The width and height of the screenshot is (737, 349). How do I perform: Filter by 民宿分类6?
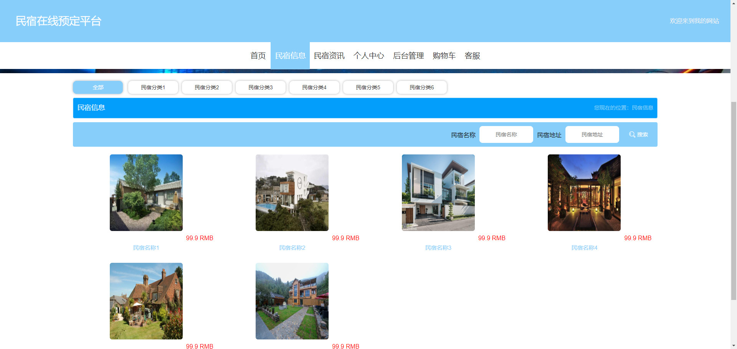click(421, 87)
